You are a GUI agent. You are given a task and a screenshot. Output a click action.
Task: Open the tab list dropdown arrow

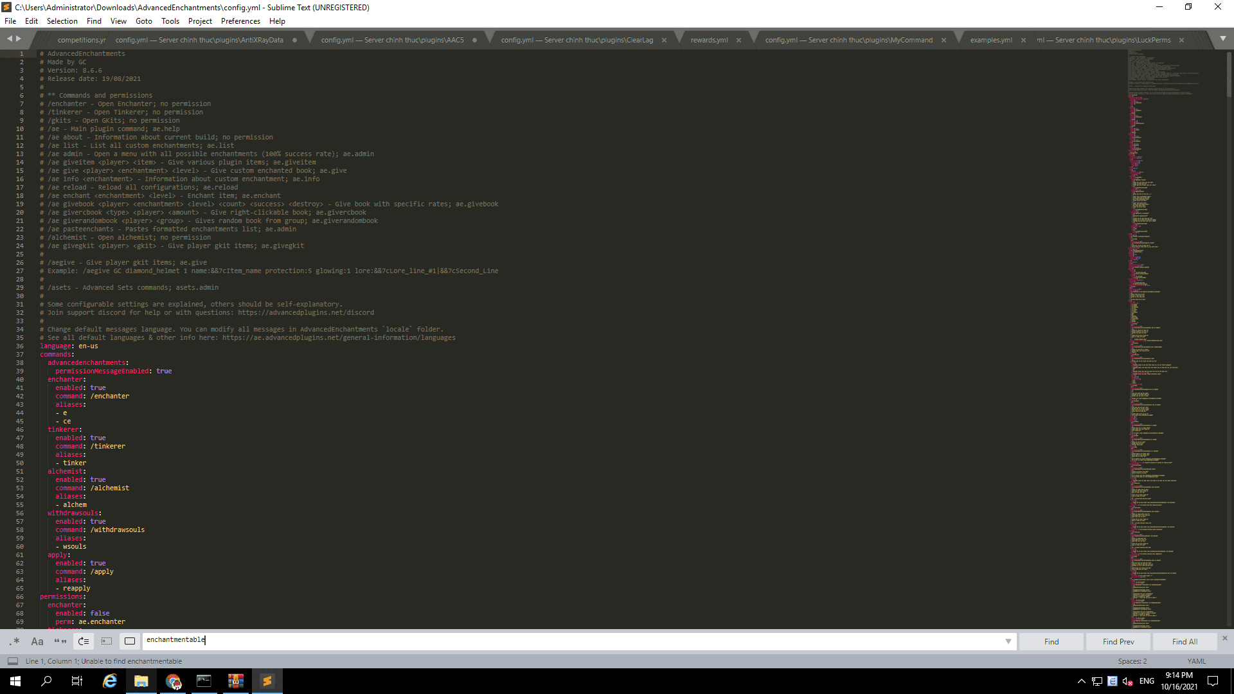click(x=1222, y=39)
